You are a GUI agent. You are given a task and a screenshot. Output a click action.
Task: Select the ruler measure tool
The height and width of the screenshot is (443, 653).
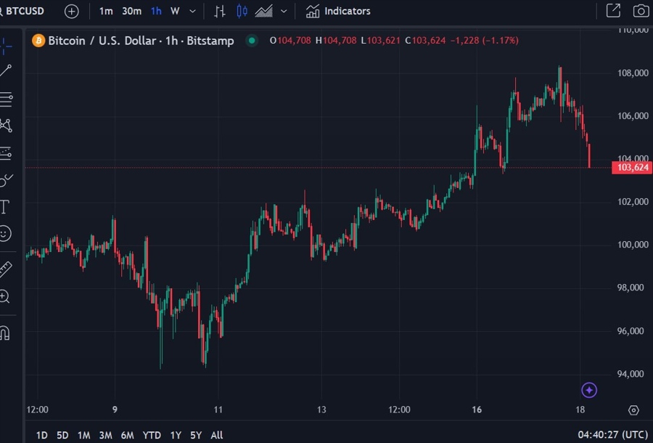pos(5,269)
